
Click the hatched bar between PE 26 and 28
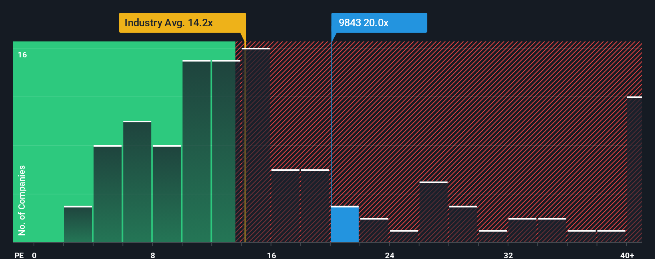433,212
